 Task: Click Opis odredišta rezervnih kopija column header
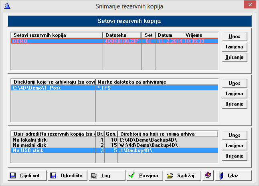tap(53, 134)
